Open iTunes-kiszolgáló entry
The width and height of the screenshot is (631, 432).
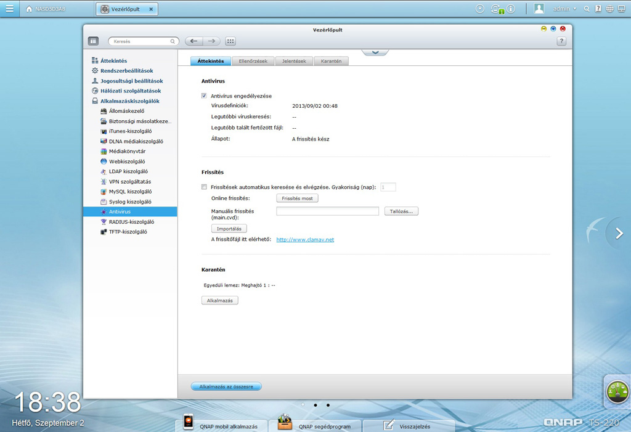(126, 131)
